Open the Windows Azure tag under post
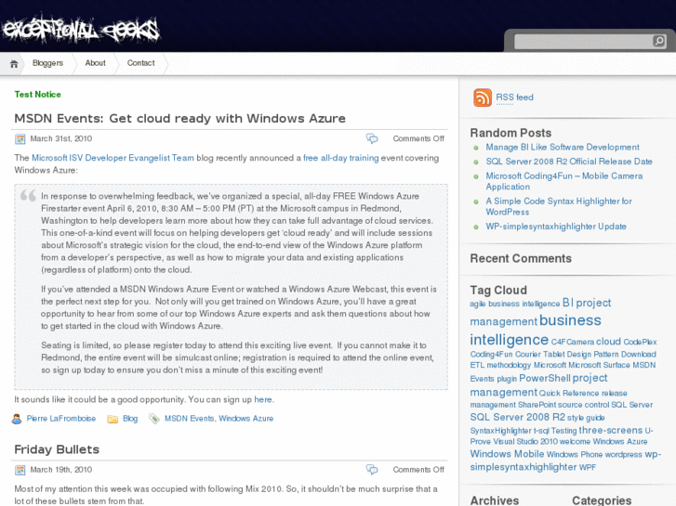Screen dimensions: 676x506 click(x=245, y=419)
